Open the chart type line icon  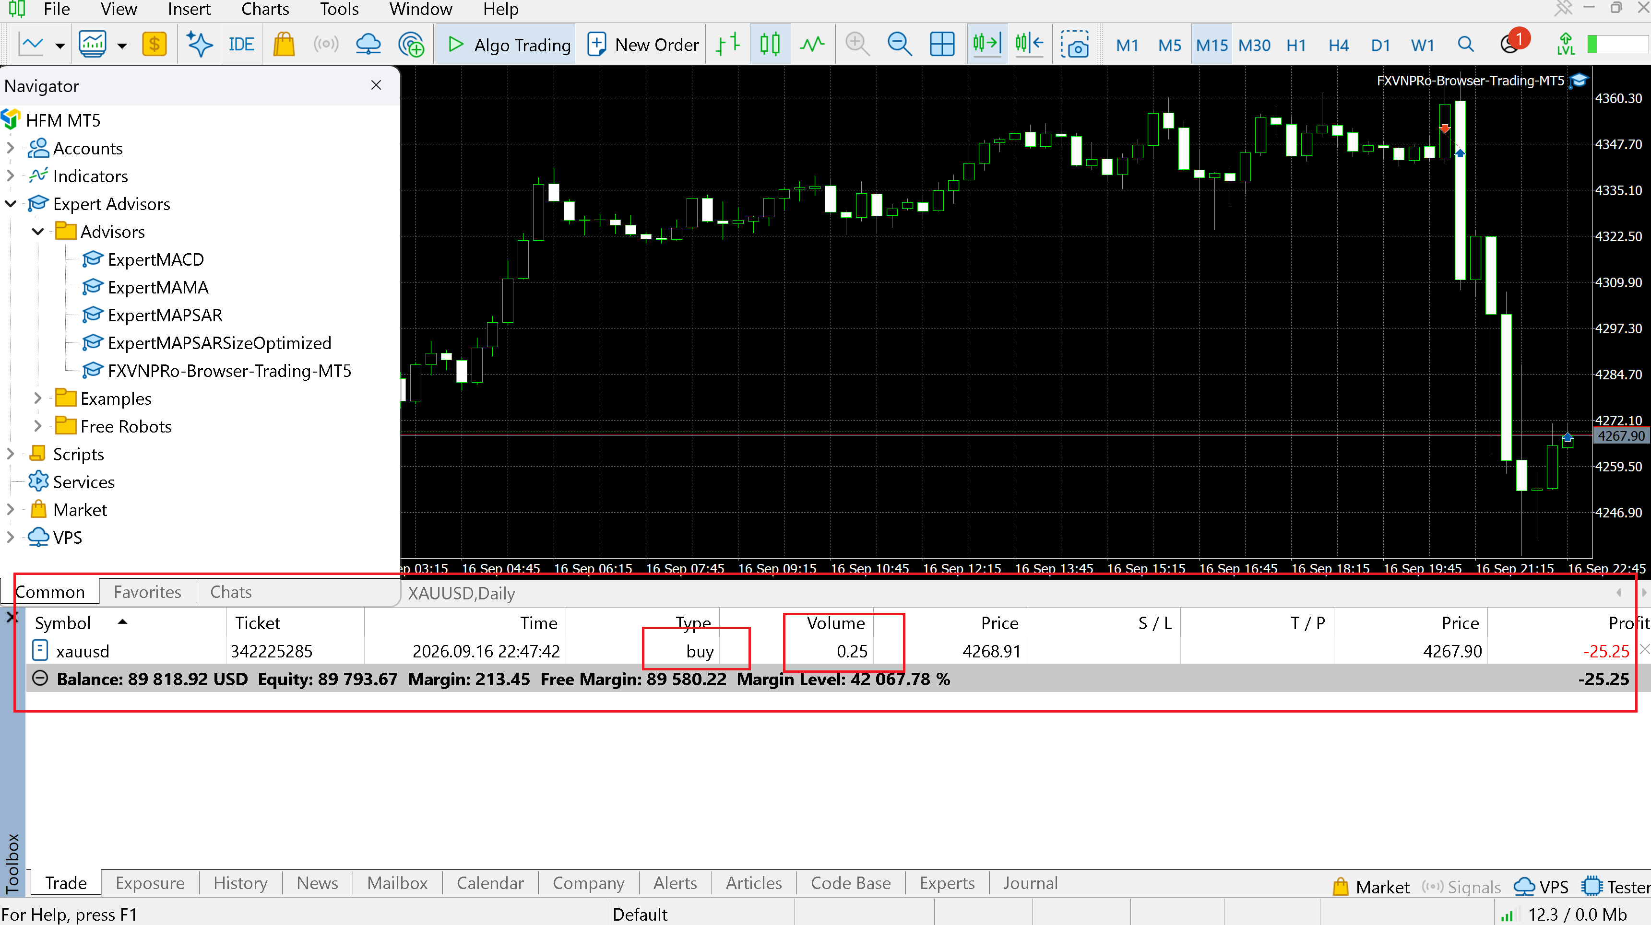pyautogui.click(x=31, y=45)
